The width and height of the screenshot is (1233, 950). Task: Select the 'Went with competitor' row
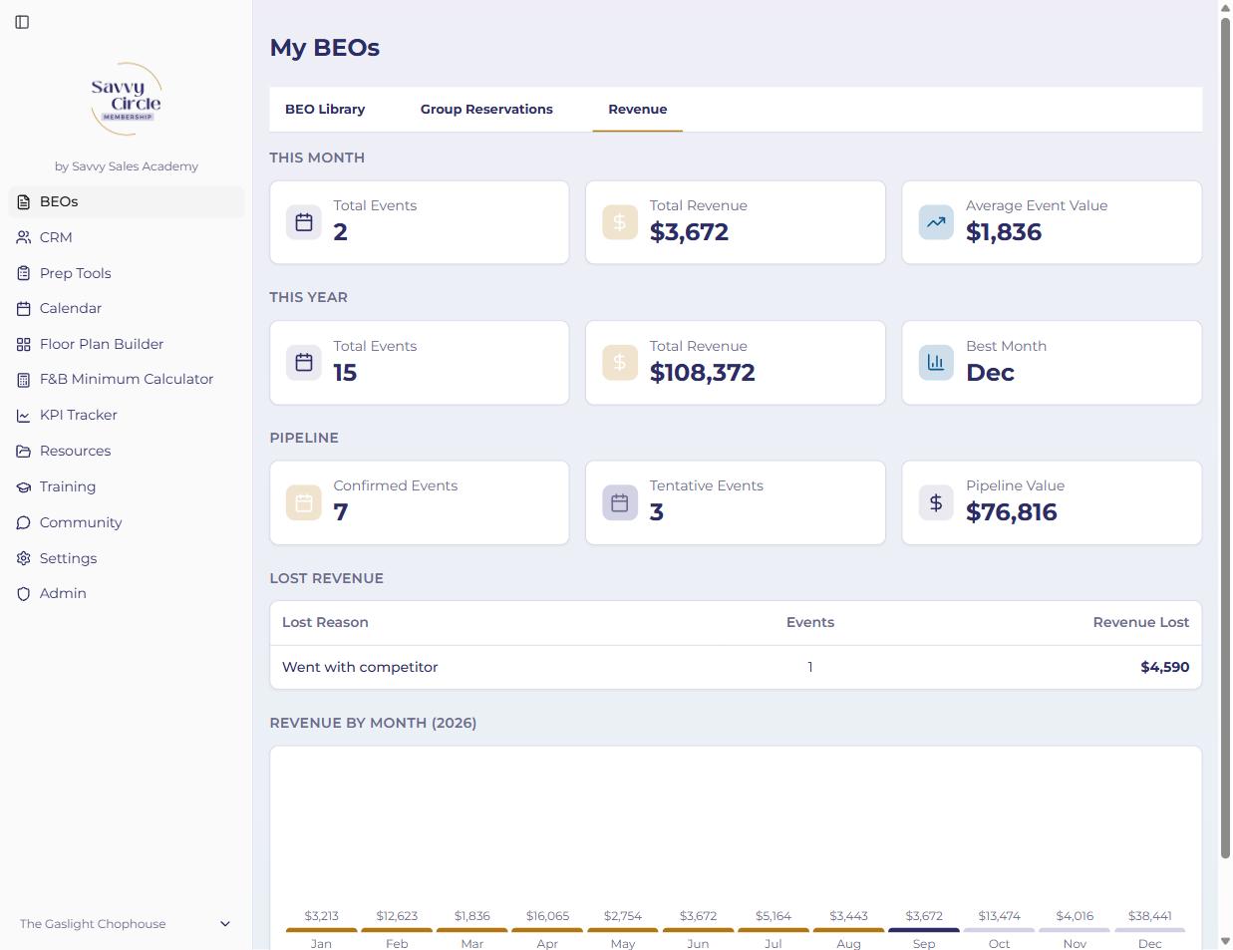736,667
